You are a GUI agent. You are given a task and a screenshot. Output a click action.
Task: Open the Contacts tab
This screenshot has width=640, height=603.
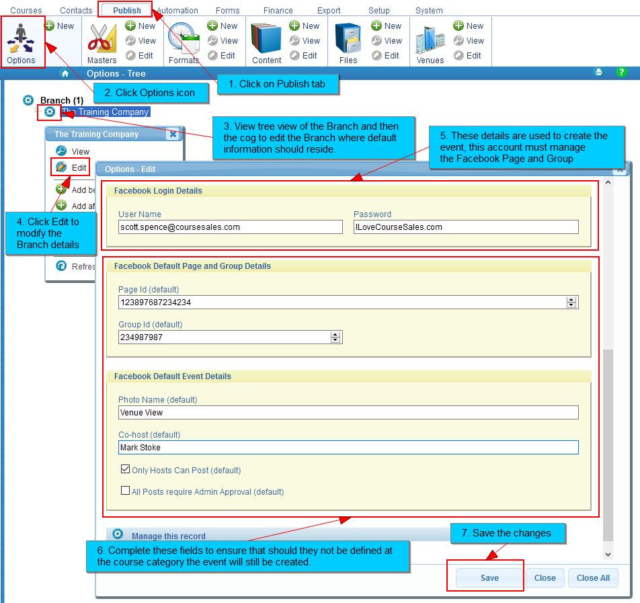(76, 10)
